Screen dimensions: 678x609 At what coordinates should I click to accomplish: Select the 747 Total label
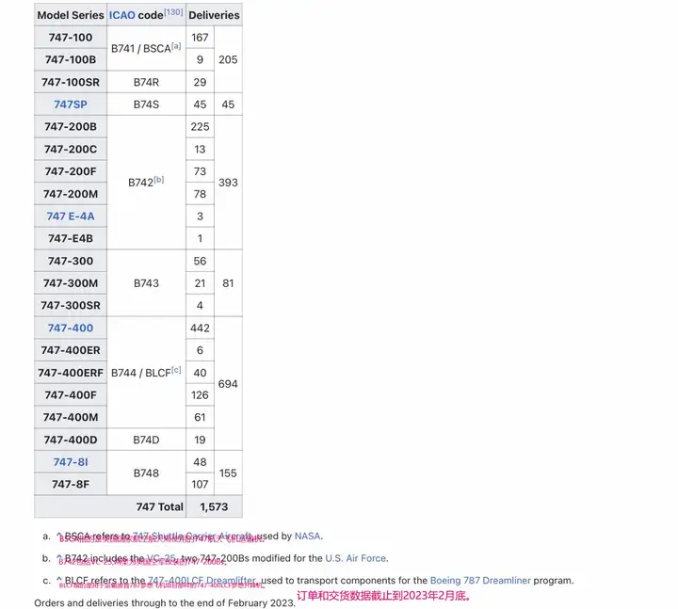pyautogui.click(x=159, y=506)
